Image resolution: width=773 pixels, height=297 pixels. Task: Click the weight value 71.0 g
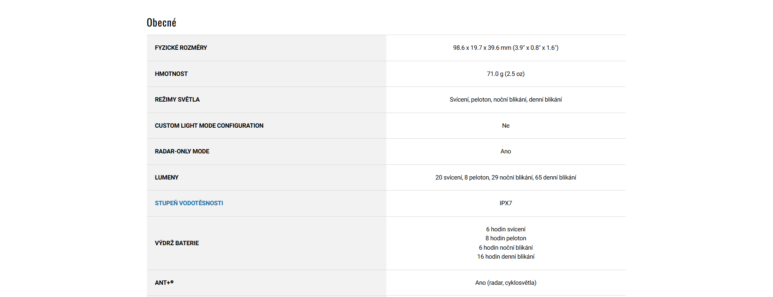[x=505, y=74]
